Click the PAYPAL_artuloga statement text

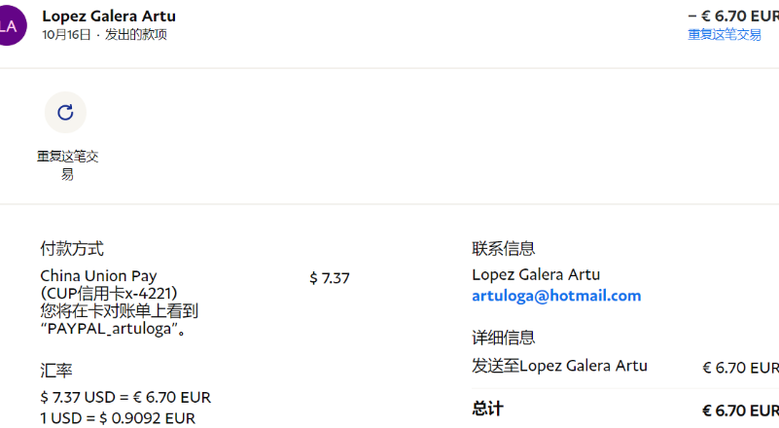pos(113,329)
